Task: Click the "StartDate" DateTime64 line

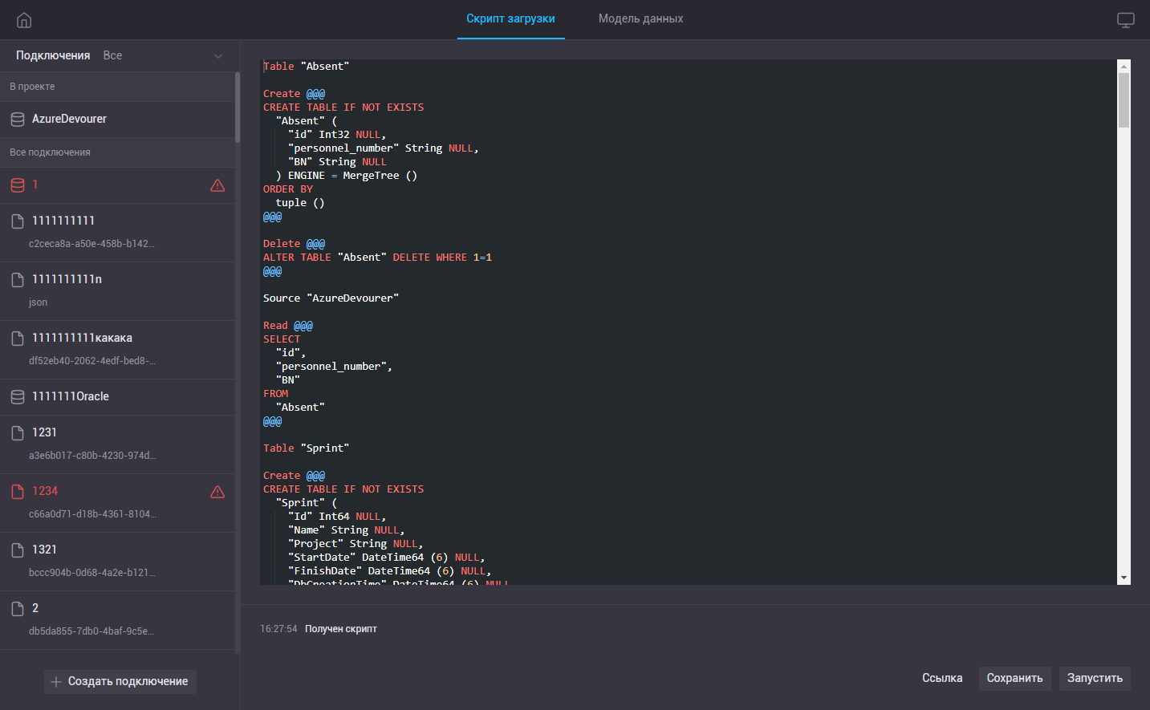Action: pyautogui.click(x=386, y=558)
